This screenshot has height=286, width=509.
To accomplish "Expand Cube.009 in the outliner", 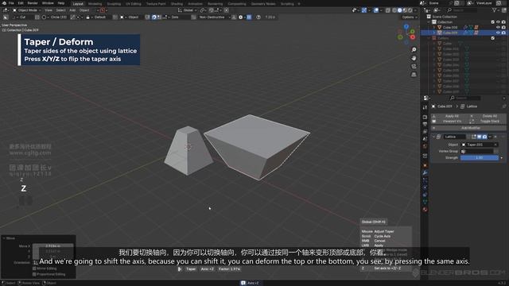I will [434, 33].
